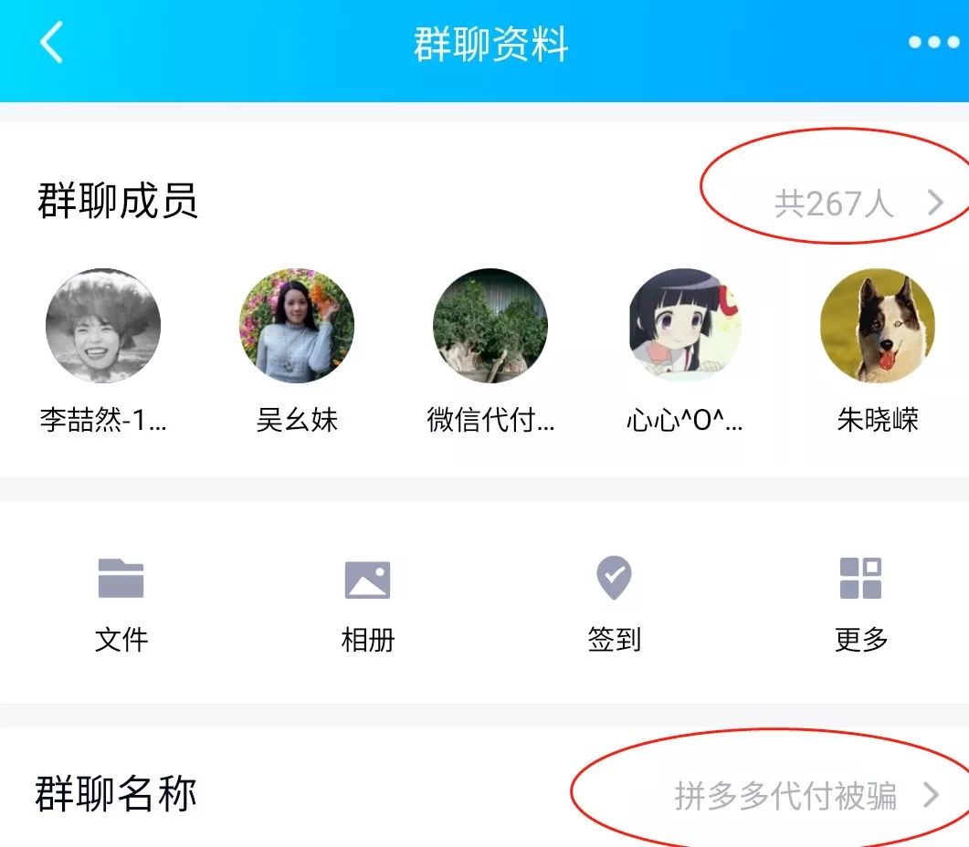View avatar of 微信代付...
Viewport: 969px width, 847px height.
[x=490, y=326]
